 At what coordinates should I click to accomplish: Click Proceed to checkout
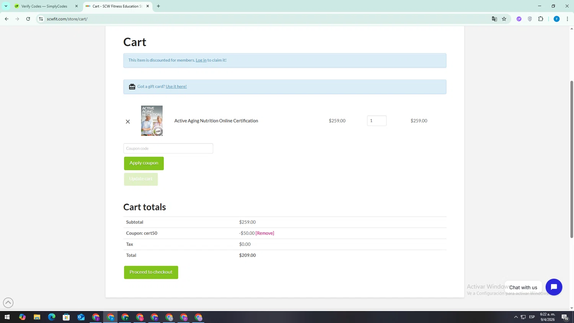pyautogui.click(x=151, y=272)
